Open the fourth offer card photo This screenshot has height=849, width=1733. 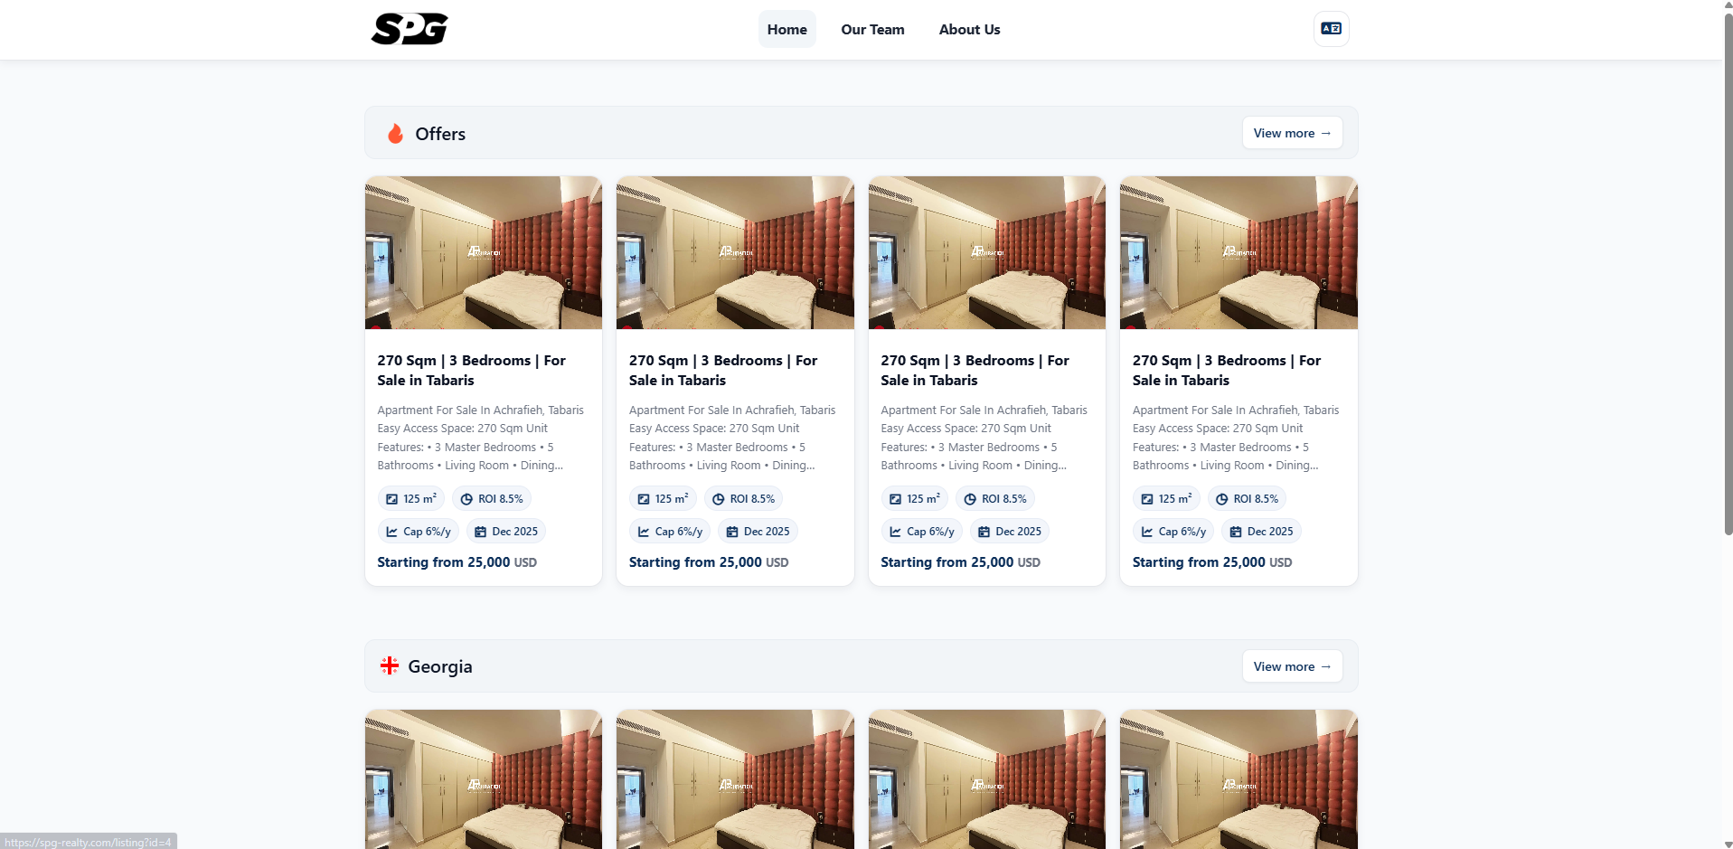pyautogui.click(x=1238, y=252)
